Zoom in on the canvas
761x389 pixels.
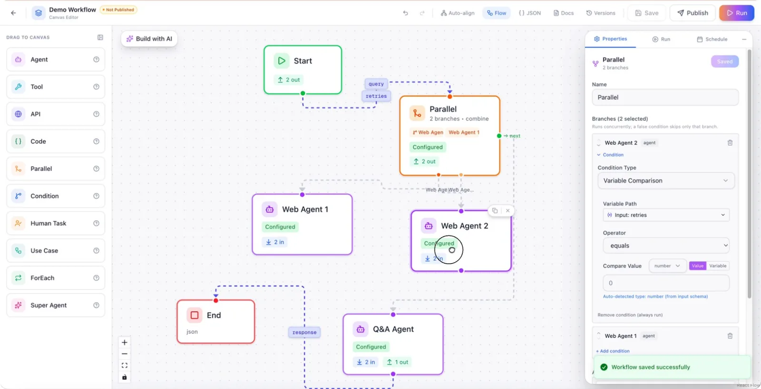point(125,342)
